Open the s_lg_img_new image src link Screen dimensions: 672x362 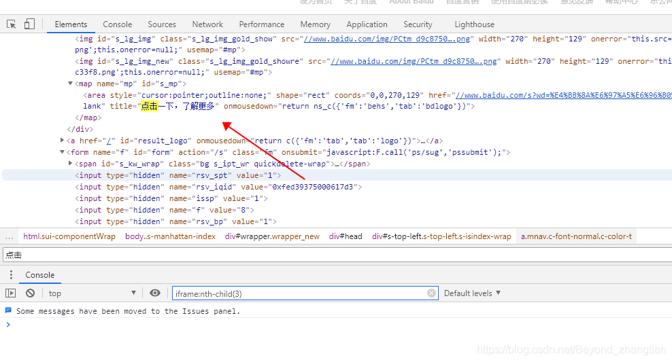click(x=414, y=61)
